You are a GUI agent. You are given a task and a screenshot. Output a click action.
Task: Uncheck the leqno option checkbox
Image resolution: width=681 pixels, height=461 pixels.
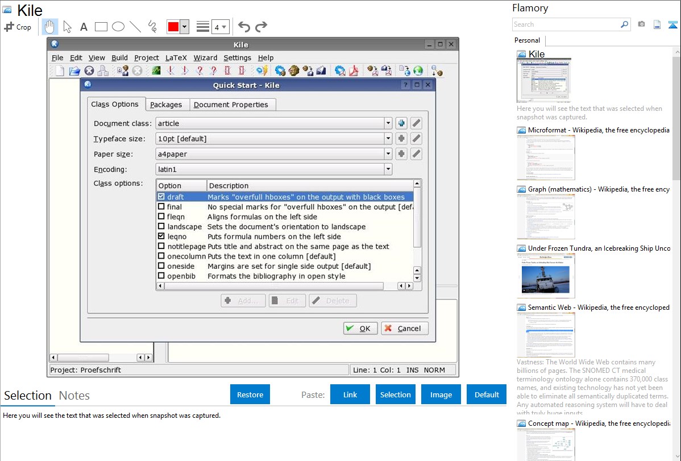point(161,236)
